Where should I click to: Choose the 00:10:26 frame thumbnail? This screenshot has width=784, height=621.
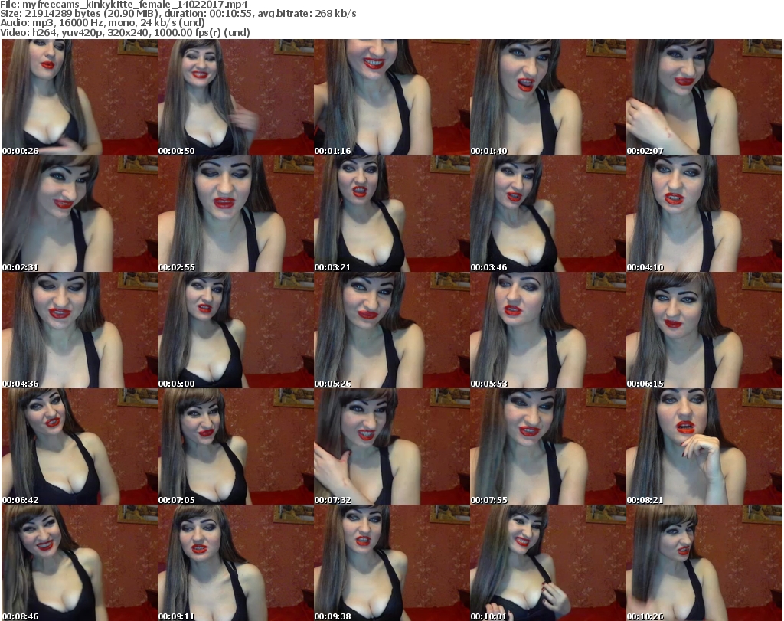click(x=704, y=563)
